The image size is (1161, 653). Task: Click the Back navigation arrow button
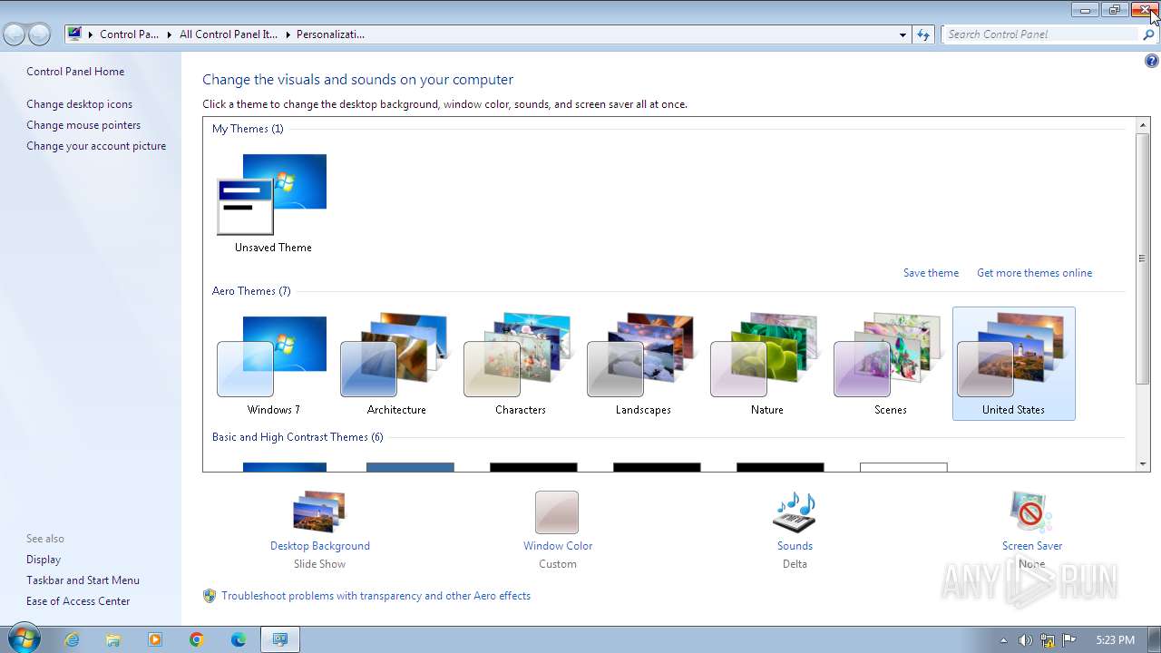[15, 34]
